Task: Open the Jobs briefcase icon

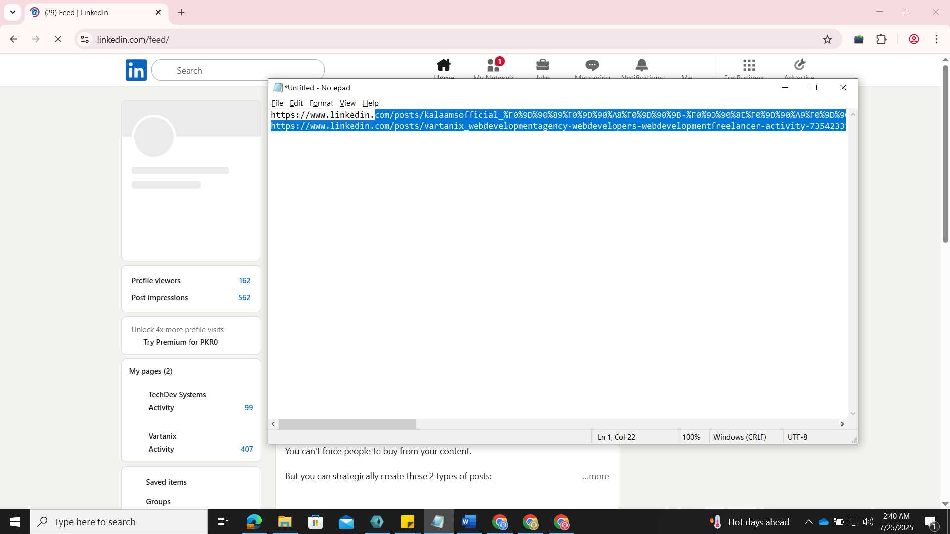Action: tap(543, 65)
